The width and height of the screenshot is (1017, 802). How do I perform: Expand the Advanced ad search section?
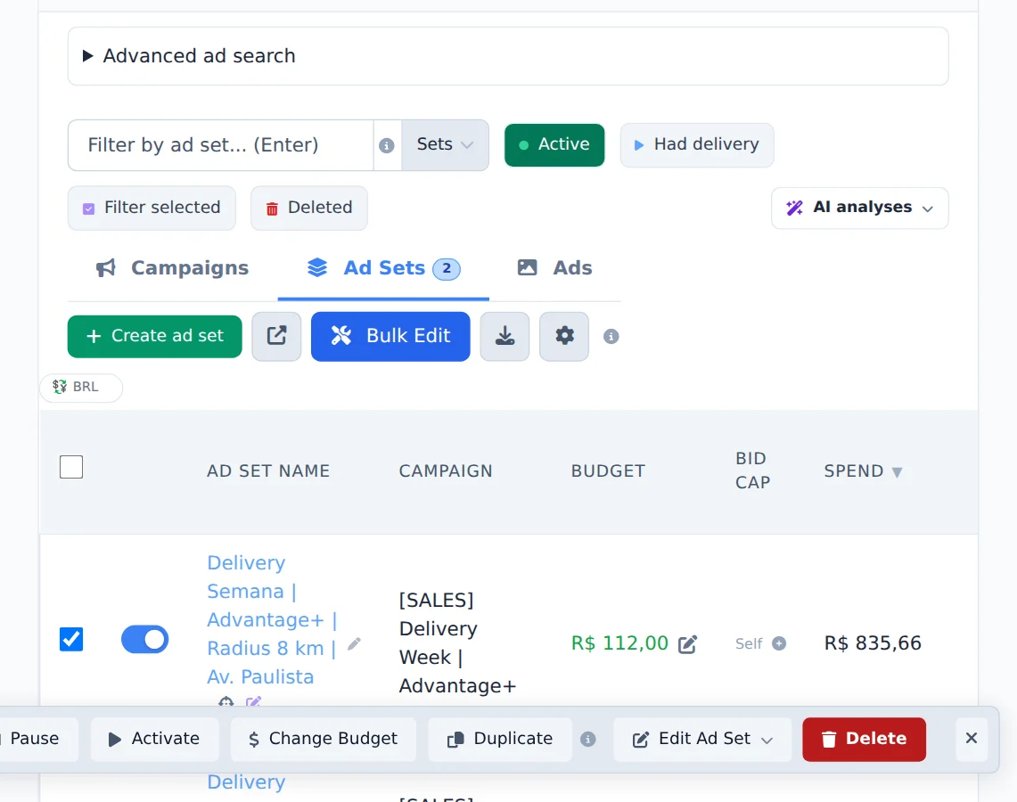pos(508,56)
